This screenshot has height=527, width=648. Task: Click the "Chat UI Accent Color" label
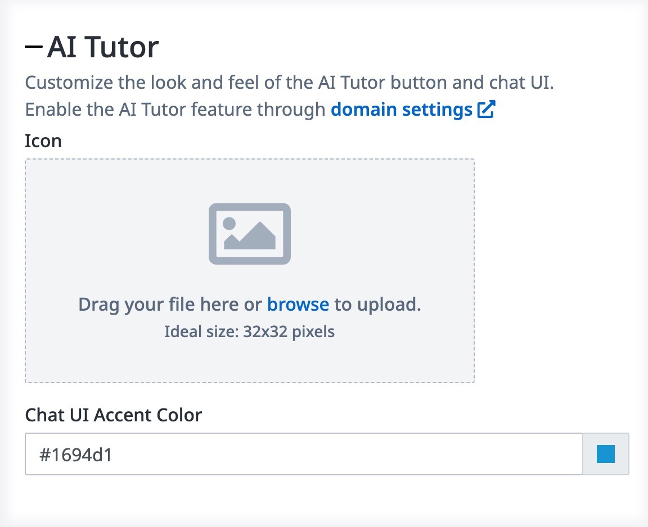coord(113,415)
